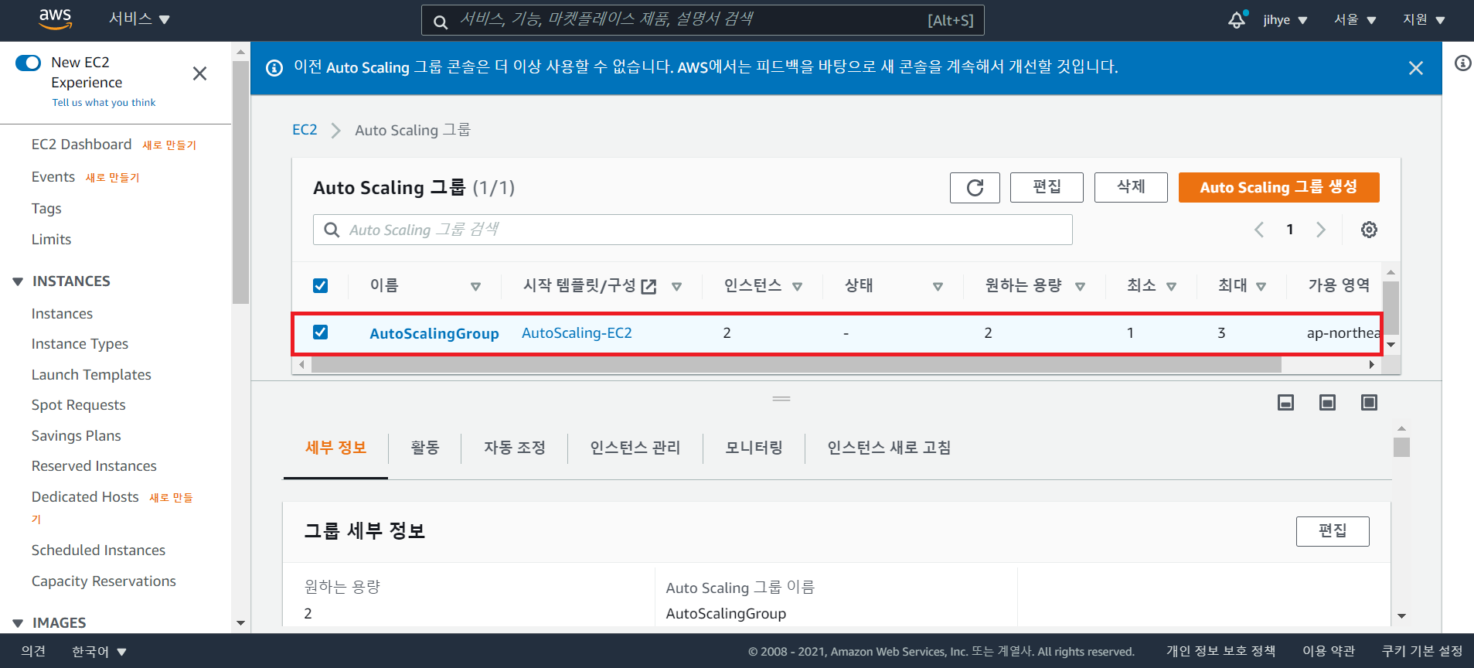Open Capacity Reservations in sidebar
Viewport: 1474px width, 668px height.
pos(104,581)
